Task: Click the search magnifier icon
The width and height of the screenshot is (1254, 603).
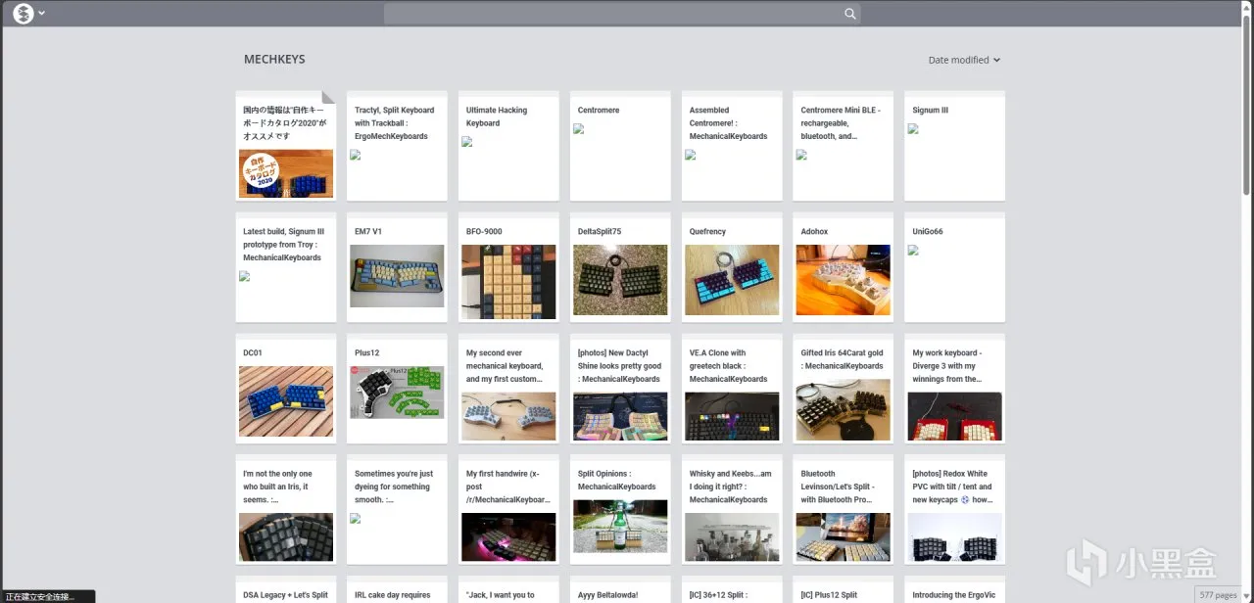Action: click(x=850, y=14)
